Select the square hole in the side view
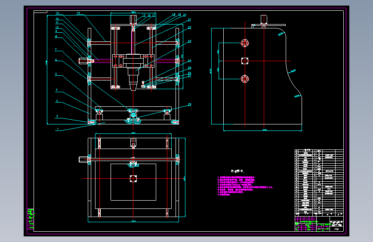The width and height of the screenshot is (373, 242). tap(245, 61)
